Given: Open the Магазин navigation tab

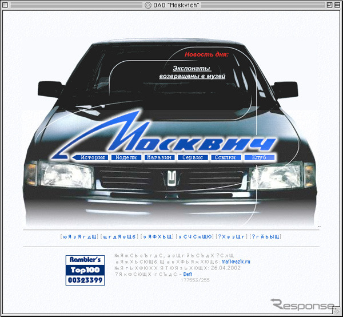Looking at the screenshot, I should (159, 157).
